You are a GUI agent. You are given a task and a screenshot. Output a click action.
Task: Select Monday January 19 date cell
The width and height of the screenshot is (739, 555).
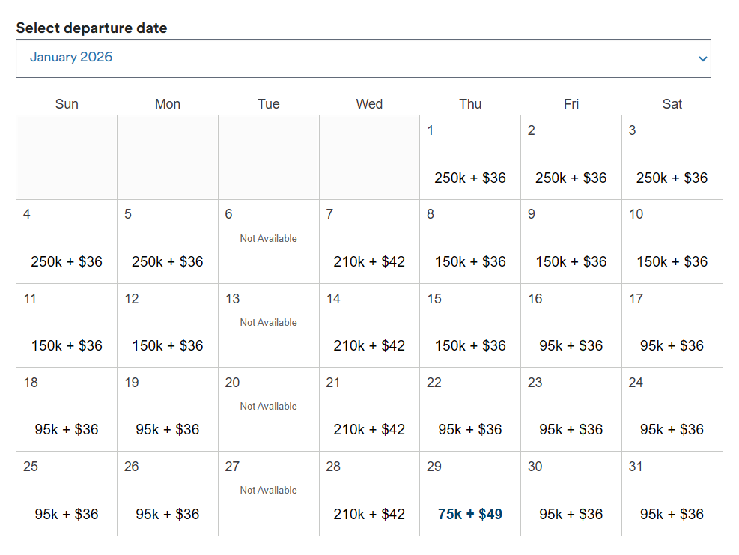[x=168, y=410]
